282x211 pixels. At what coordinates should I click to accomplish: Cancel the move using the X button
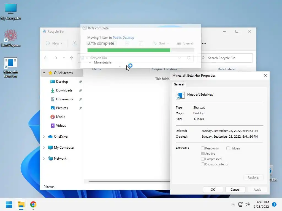(x=192, y=43)
